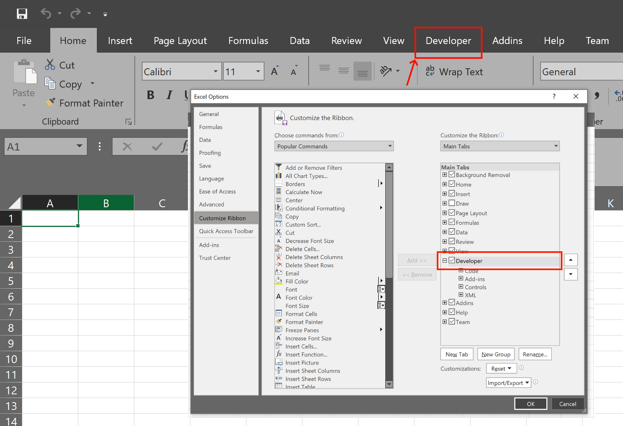Select Quick Access Toolbar in options sidebar

tap(226, 231)
